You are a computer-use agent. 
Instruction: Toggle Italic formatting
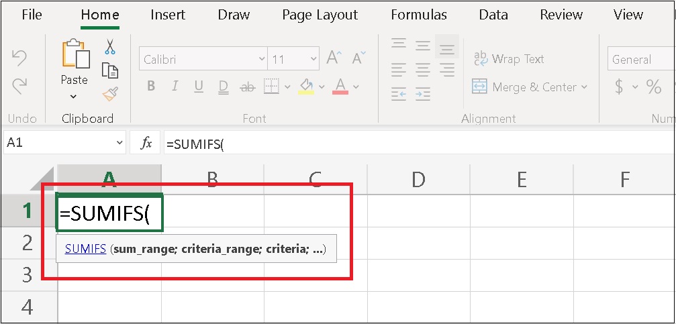click(x=175, y=87)
